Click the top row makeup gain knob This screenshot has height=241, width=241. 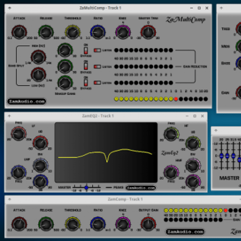pos(65,51)
